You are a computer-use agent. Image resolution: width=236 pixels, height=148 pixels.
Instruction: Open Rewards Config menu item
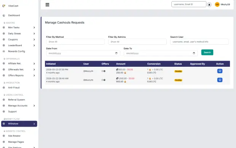click(16, 51)
